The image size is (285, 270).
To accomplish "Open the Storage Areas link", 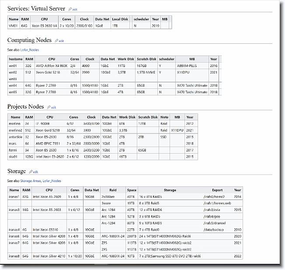I will pyautogui.click(x=31, y=181).
